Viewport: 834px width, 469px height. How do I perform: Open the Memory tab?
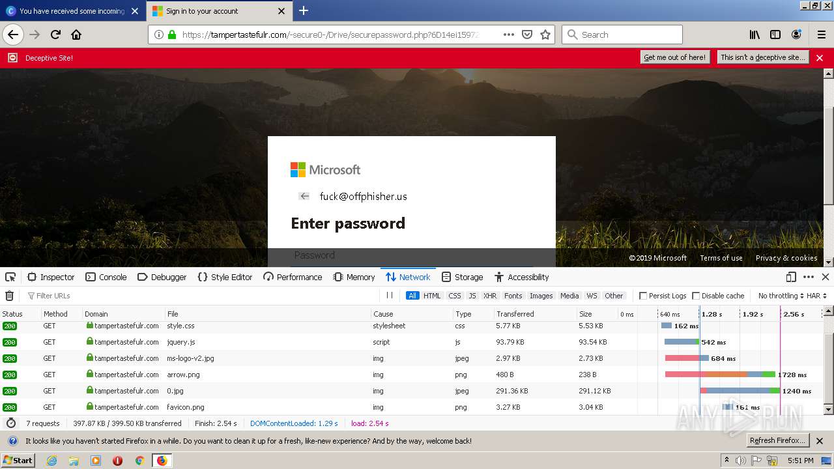coord(354,277)
